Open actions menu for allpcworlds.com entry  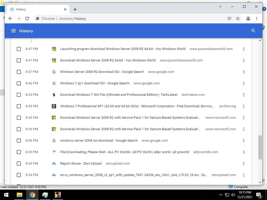[244, 152]
